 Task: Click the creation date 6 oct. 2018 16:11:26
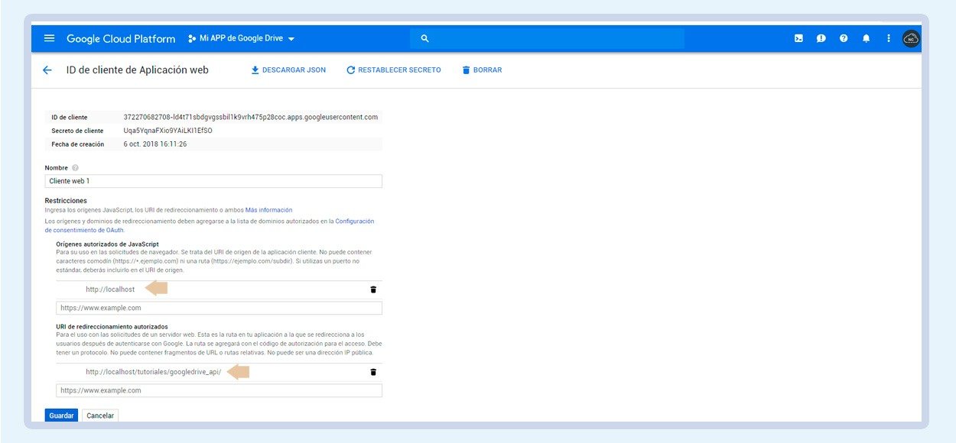coord(155,144)
